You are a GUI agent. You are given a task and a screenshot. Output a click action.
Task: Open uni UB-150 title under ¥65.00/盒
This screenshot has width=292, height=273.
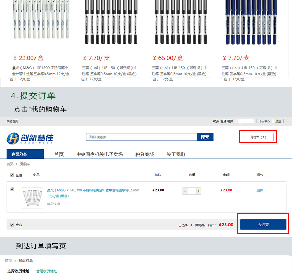coord(179,71)
